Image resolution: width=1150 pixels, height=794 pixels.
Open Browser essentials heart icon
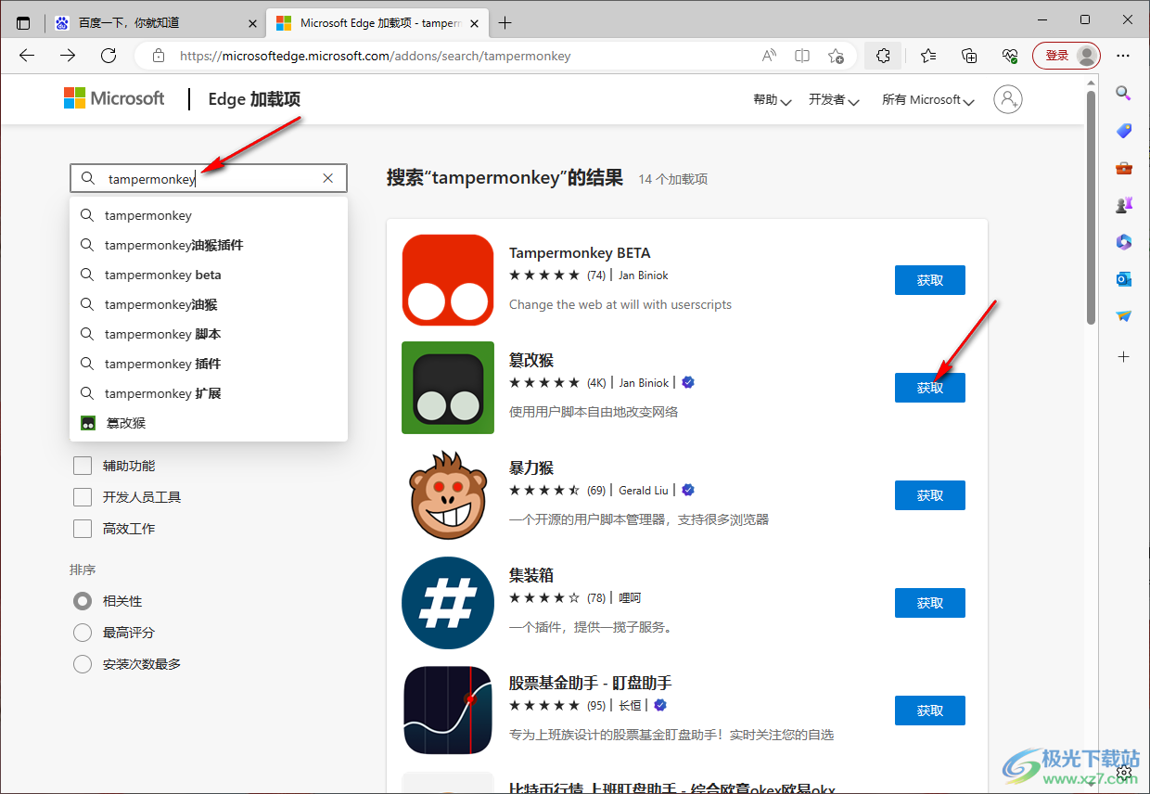point(1010,56)
